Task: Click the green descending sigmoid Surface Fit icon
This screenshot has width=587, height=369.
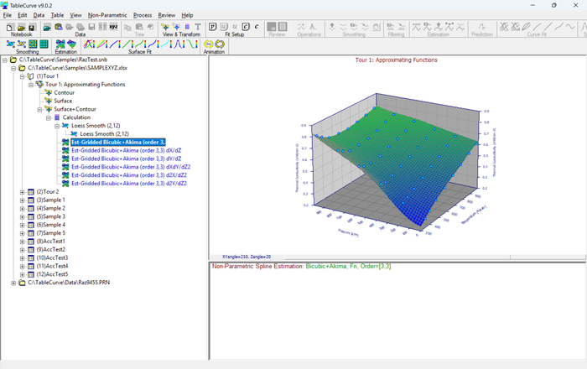Action: [x=192, y=44]
